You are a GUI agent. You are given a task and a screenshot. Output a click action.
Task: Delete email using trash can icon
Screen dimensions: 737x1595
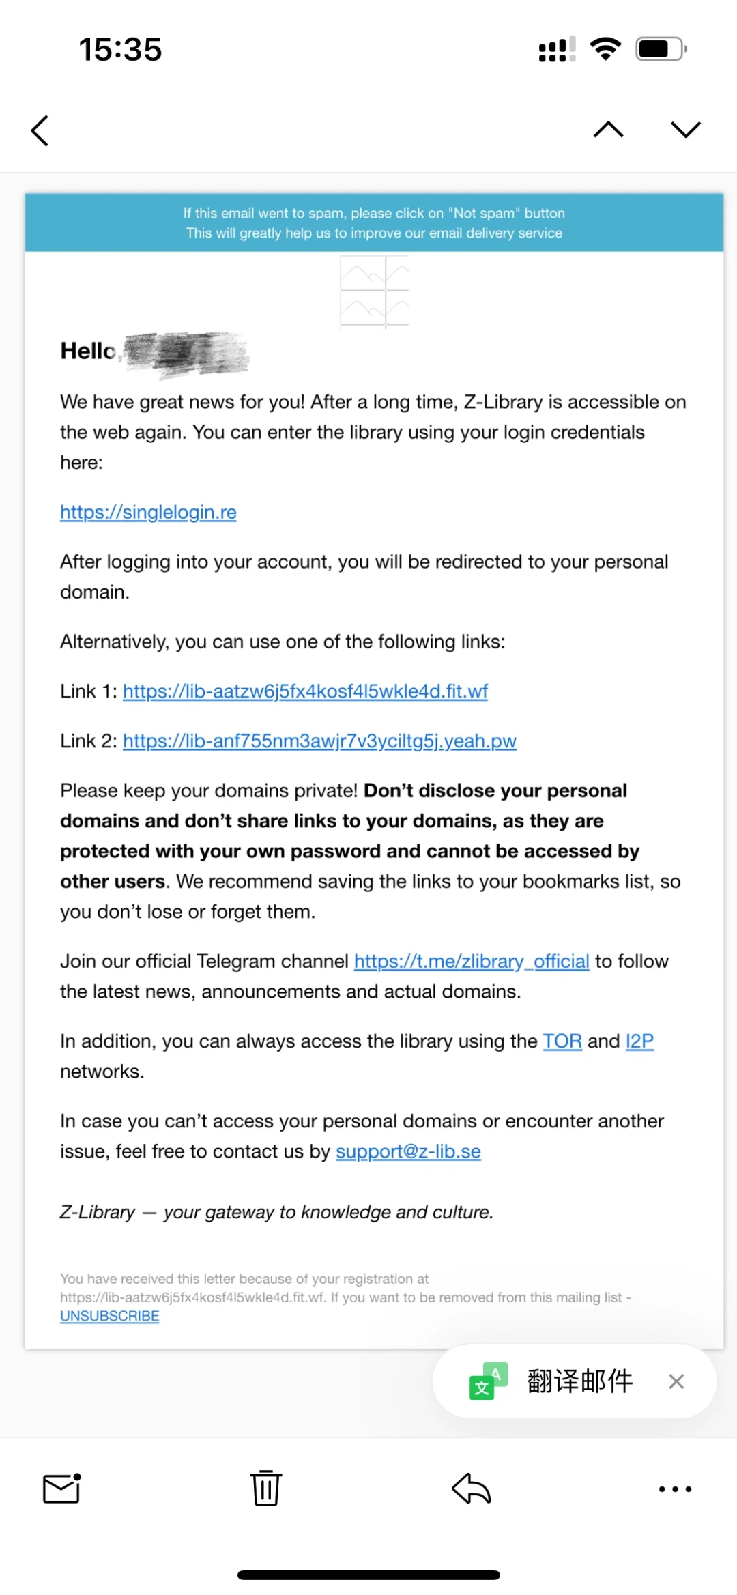(266, 1488)
